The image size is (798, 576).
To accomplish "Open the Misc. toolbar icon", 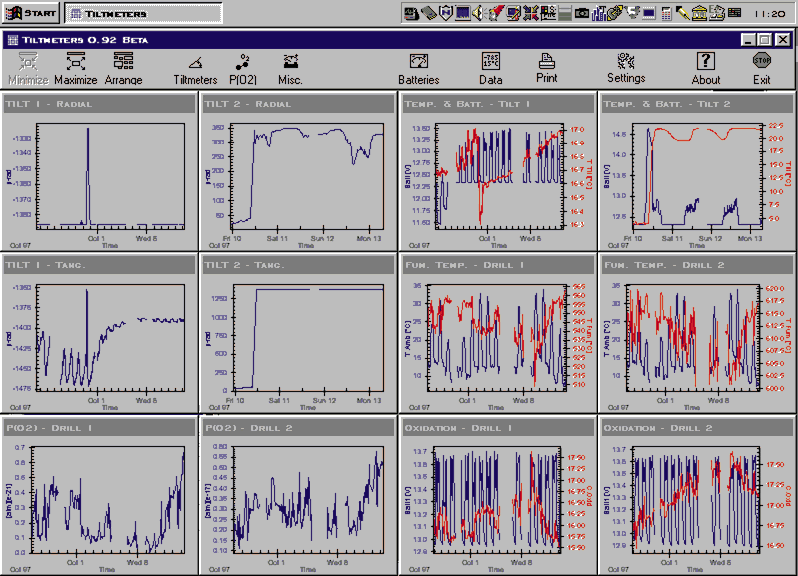I will (290, 68).
